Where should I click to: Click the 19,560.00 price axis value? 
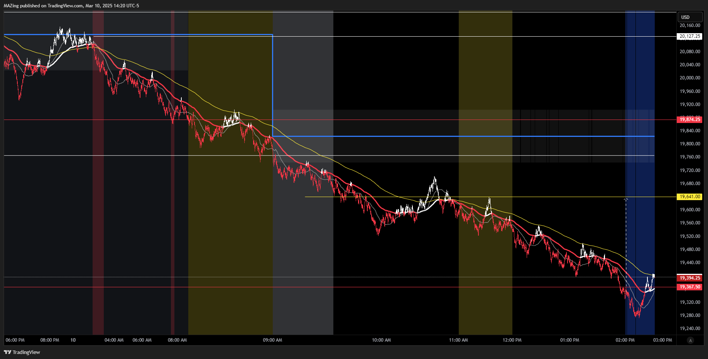pyautogui.click(x=690, y=223)
